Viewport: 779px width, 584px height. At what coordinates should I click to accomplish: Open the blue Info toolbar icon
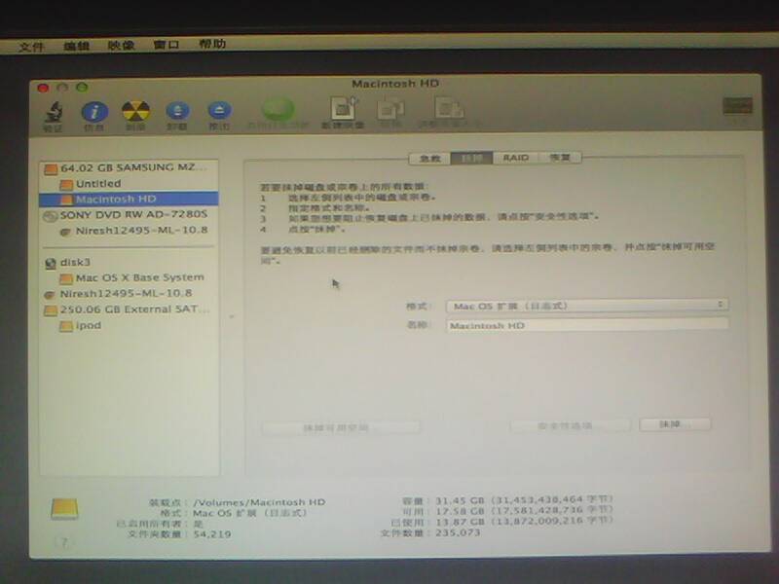(x=93, y=112)
